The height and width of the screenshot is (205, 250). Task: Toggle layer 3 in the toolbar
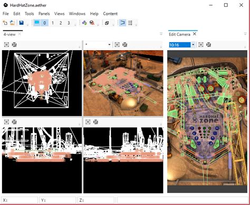point(69,23)
